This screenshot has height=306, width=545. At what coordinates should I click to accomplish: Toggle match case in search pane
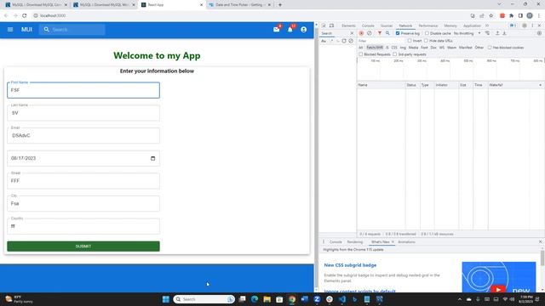[x=324, y=41]
